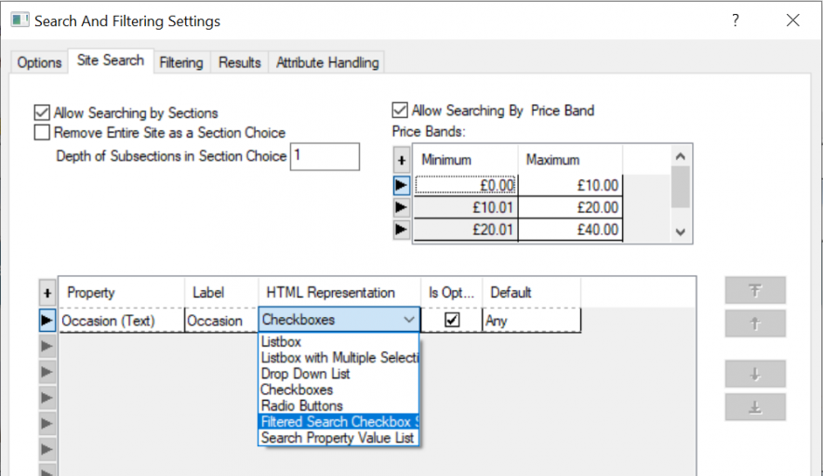Open help with the question mark button
Viewport: 823px width, 476px height.
[736, 20]
